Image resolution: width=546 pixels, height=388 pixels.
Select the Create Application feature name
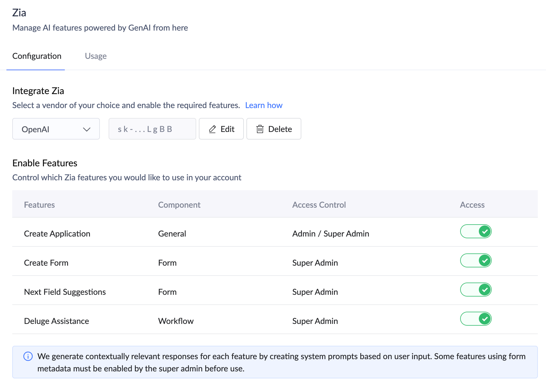57,234
